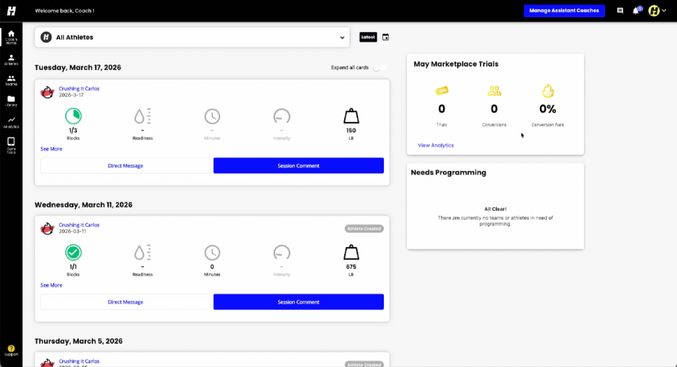The width and height of the screenshot is (677, 367).
Task: Click the Wednesday, March 11, 2026 heading
Action: click(x=83, y=205)
